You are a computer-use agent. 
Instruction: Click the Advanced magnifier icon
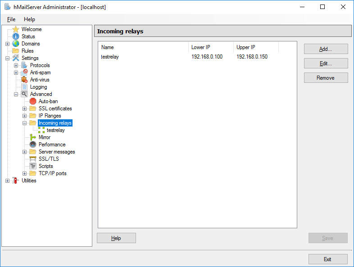click(x=24, y=94)
